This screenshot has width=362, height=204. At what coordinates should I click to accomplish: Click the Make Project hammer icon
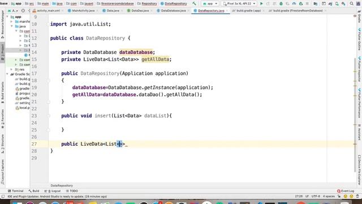pos(194,3)
